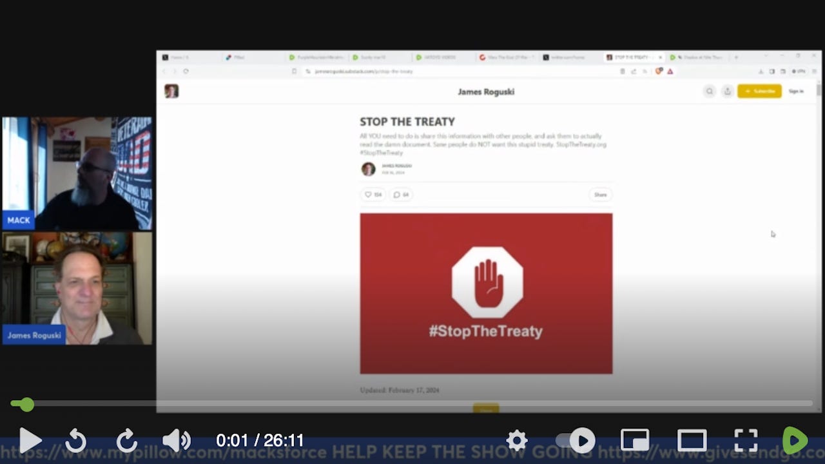825x464 pixels.
Task: Click the 0:01 / 26:11 time display
Action: click(260, 441)
